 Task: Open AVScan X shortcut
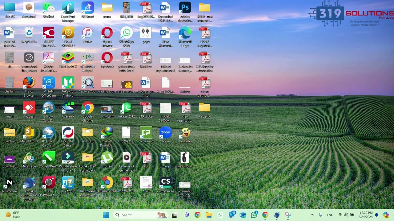coord(68,110)
